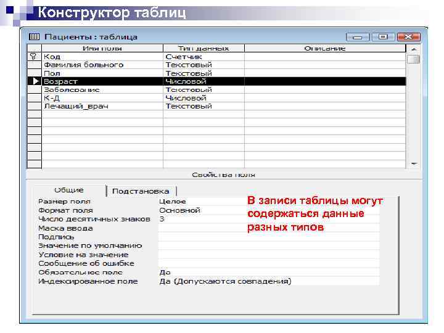Select the Фамилия больного field name

pyautogui.click(x=102, y=65)
